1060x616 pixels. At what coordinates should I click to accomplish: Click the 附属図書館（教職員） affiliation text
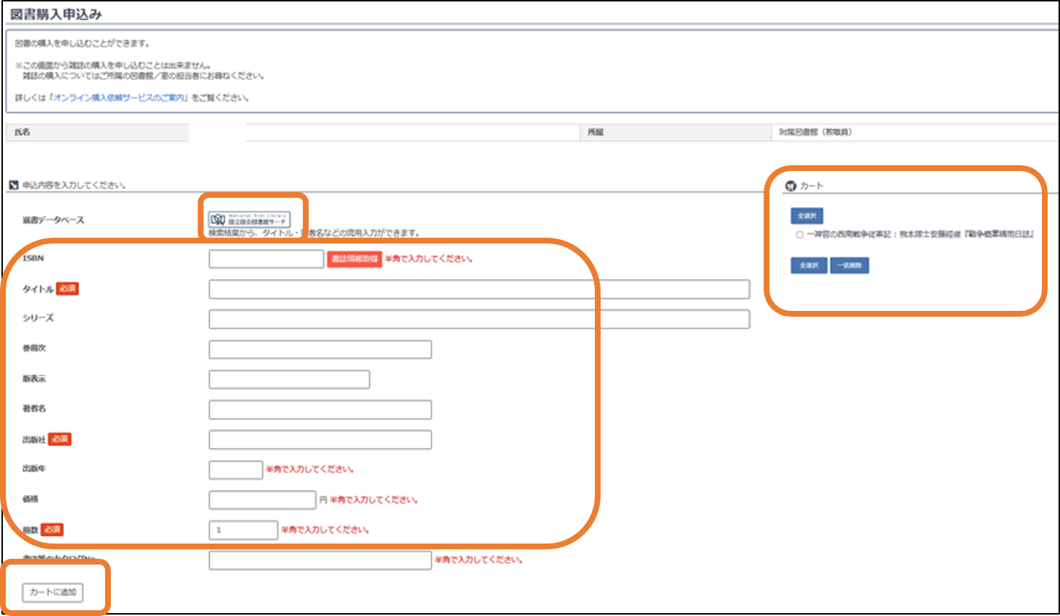[815, 132]
